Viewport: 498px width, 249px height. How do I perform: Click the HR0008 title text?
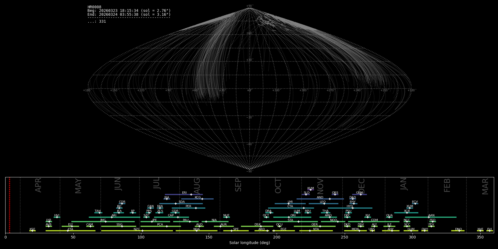(94, 7)
